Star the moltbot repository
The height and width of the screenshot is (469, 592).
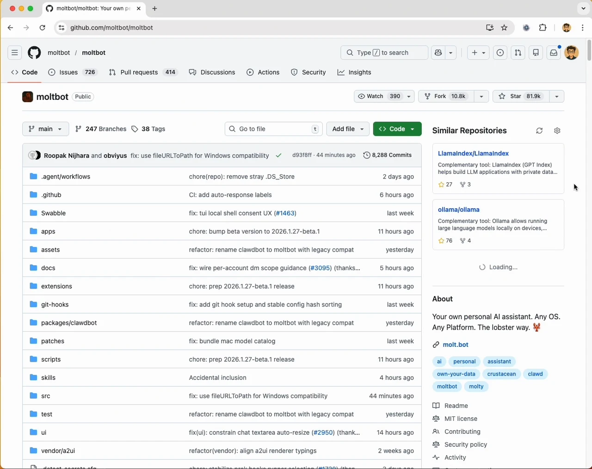(x=521, y=96)
